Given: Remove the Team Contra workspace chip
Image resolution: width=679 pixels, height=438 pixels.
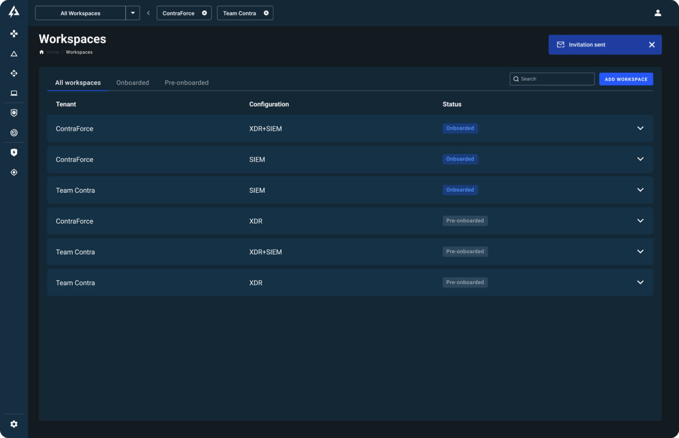Looking at the screenshot, I should (x=266, y=13).
